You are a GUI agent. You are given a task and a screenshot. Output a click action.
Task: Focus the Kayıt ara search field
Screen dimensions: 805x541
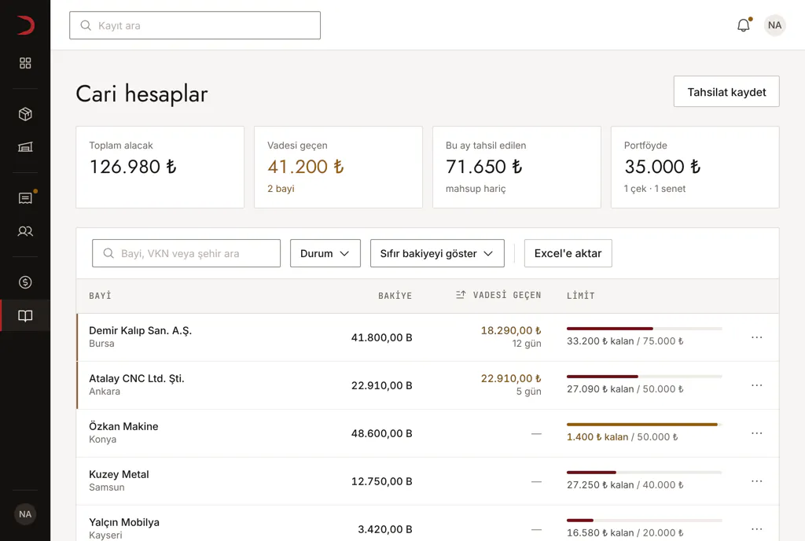coord(195,25)
